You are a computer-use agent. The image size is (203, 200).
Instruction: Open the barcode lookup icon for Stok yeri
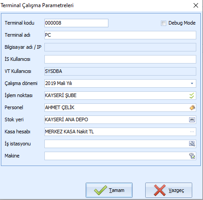[x=192, y=119]
